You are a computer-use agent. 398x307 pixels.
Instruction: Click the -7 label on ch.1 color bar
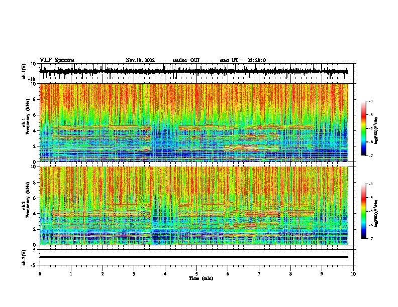[370, 156]
